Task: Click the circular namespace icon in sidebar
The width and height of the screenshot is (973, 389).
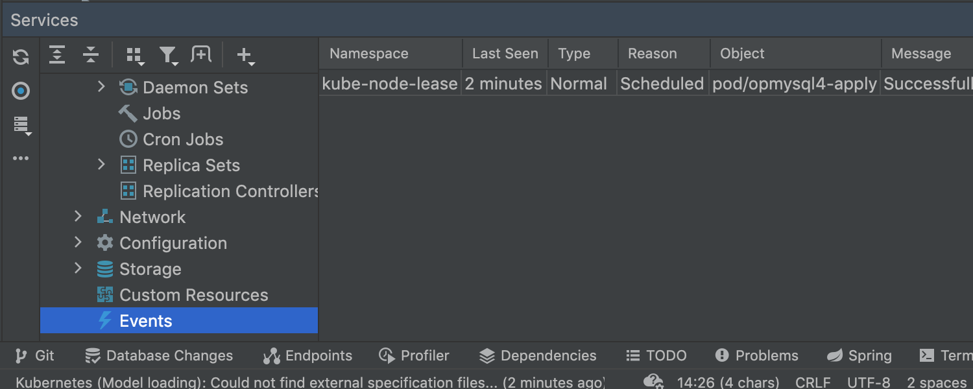Action: 21,91
